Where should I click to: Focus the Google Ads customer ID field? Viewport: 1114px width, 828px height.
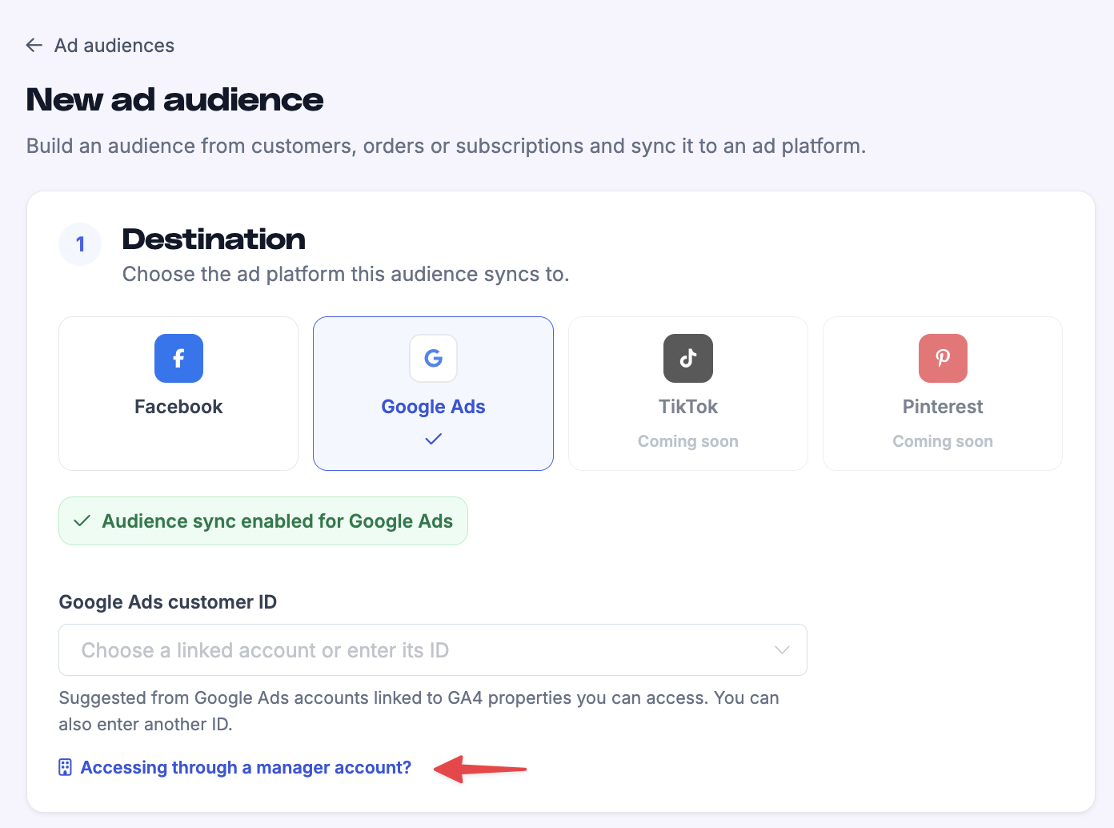click(433, 650)
